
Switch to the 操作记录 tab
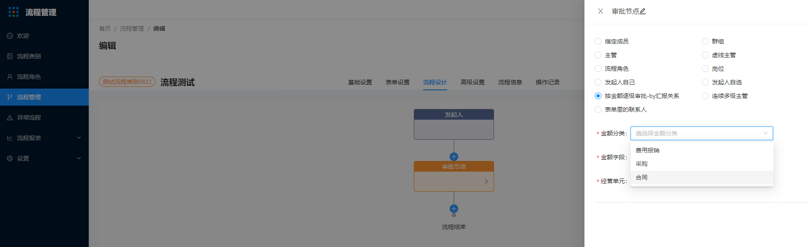click(548, 82)
